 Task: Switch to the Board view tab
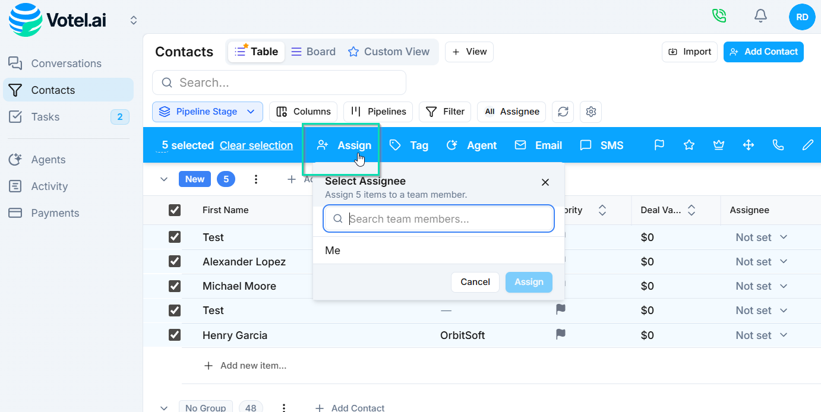(x=313, y=52)
